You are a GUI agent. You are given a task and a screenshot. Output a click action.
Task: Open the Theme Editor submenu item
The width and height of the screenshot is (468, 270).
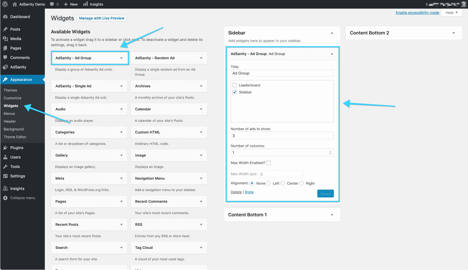pyautogui.click(x=15, y=137)
